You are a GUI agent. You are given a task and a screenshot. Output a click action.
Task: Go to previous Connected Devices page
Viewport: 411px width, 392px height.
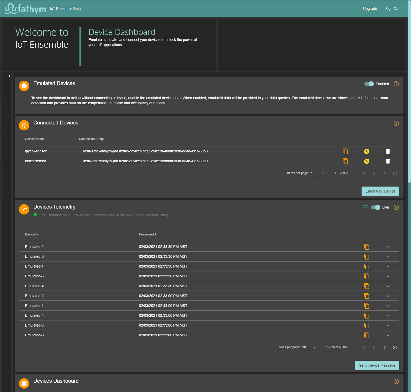(374, 173)
